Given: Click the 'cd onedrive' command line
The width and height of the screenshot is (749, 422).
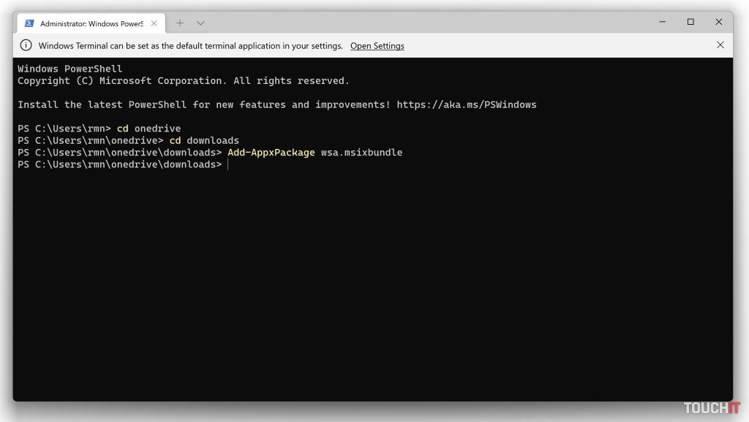Looking at the screenshot, I should tap(148, 129).
